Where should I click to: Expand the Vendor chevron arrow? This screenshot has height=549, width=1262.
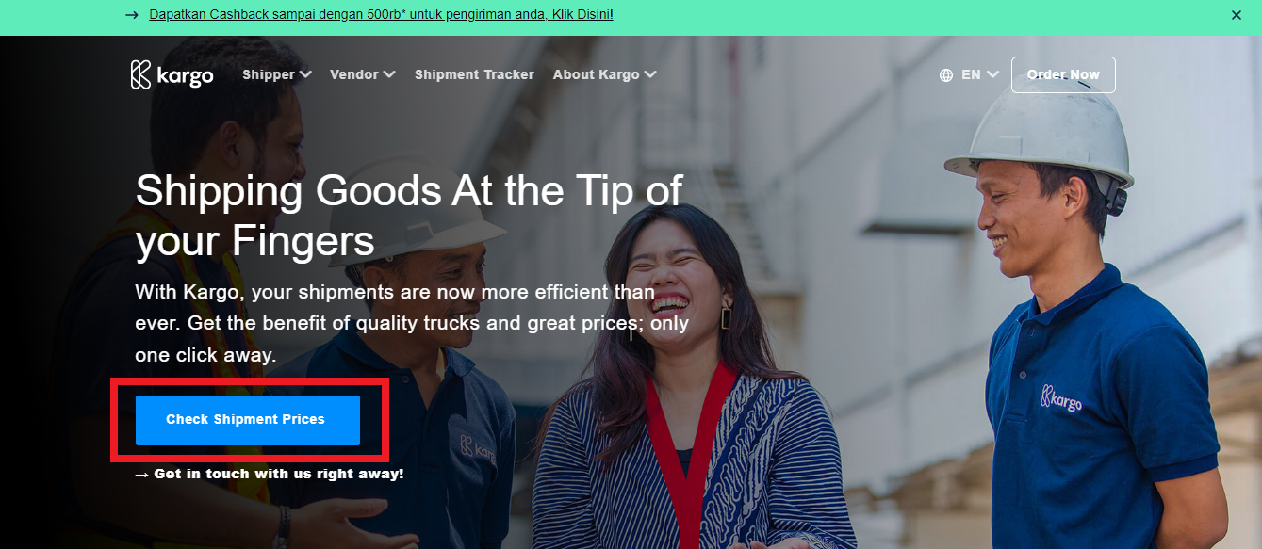[x=389, y=74]
